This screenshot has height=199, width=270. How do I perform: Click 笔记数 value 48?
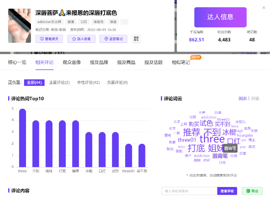click(252, 40)
